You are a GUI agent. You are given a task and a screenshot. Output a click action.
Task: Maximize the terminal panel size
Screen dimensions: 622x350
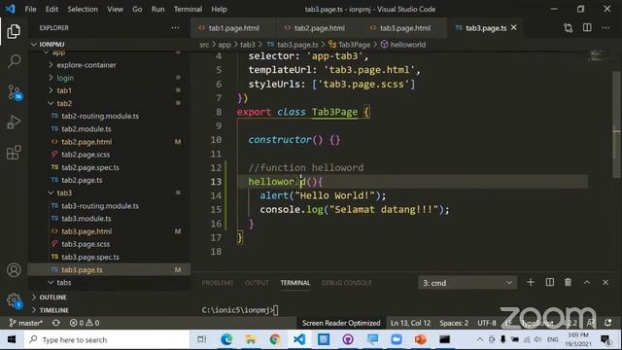[587, 283]
